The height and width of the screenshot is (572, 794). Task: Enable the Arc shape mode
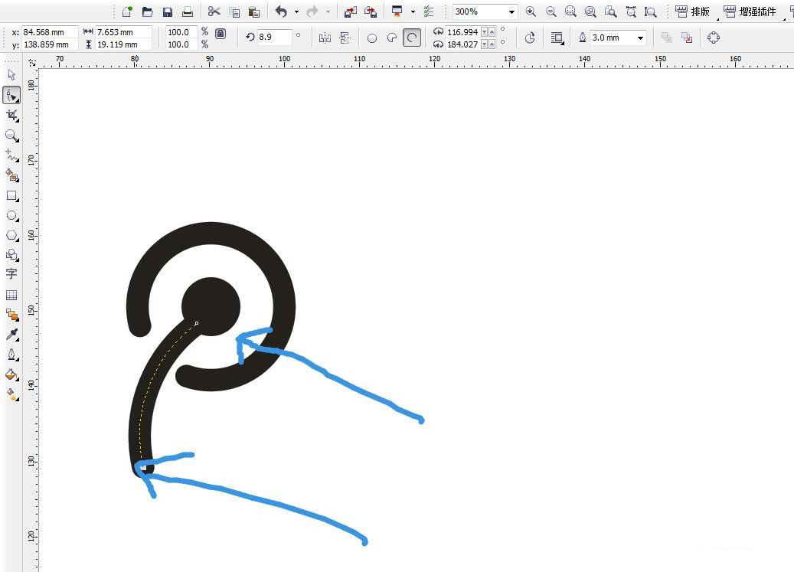point(412,38)
